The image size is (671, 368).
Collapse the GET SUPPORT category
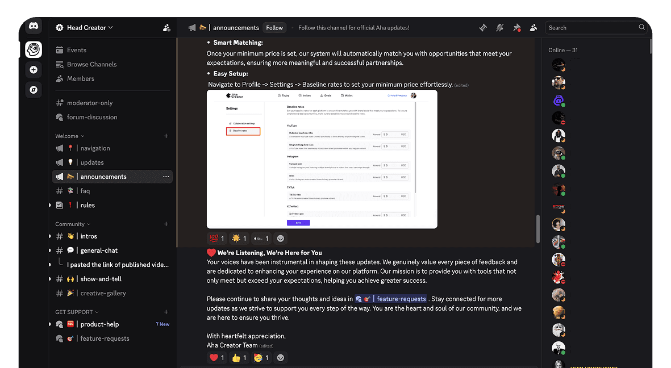point(77,312)
